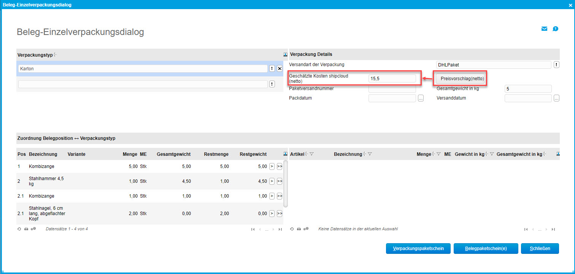Viewport: 575px width, 274px height.
Task: Click the Belegpaketschein(e) button
Action: click(486, 249)
